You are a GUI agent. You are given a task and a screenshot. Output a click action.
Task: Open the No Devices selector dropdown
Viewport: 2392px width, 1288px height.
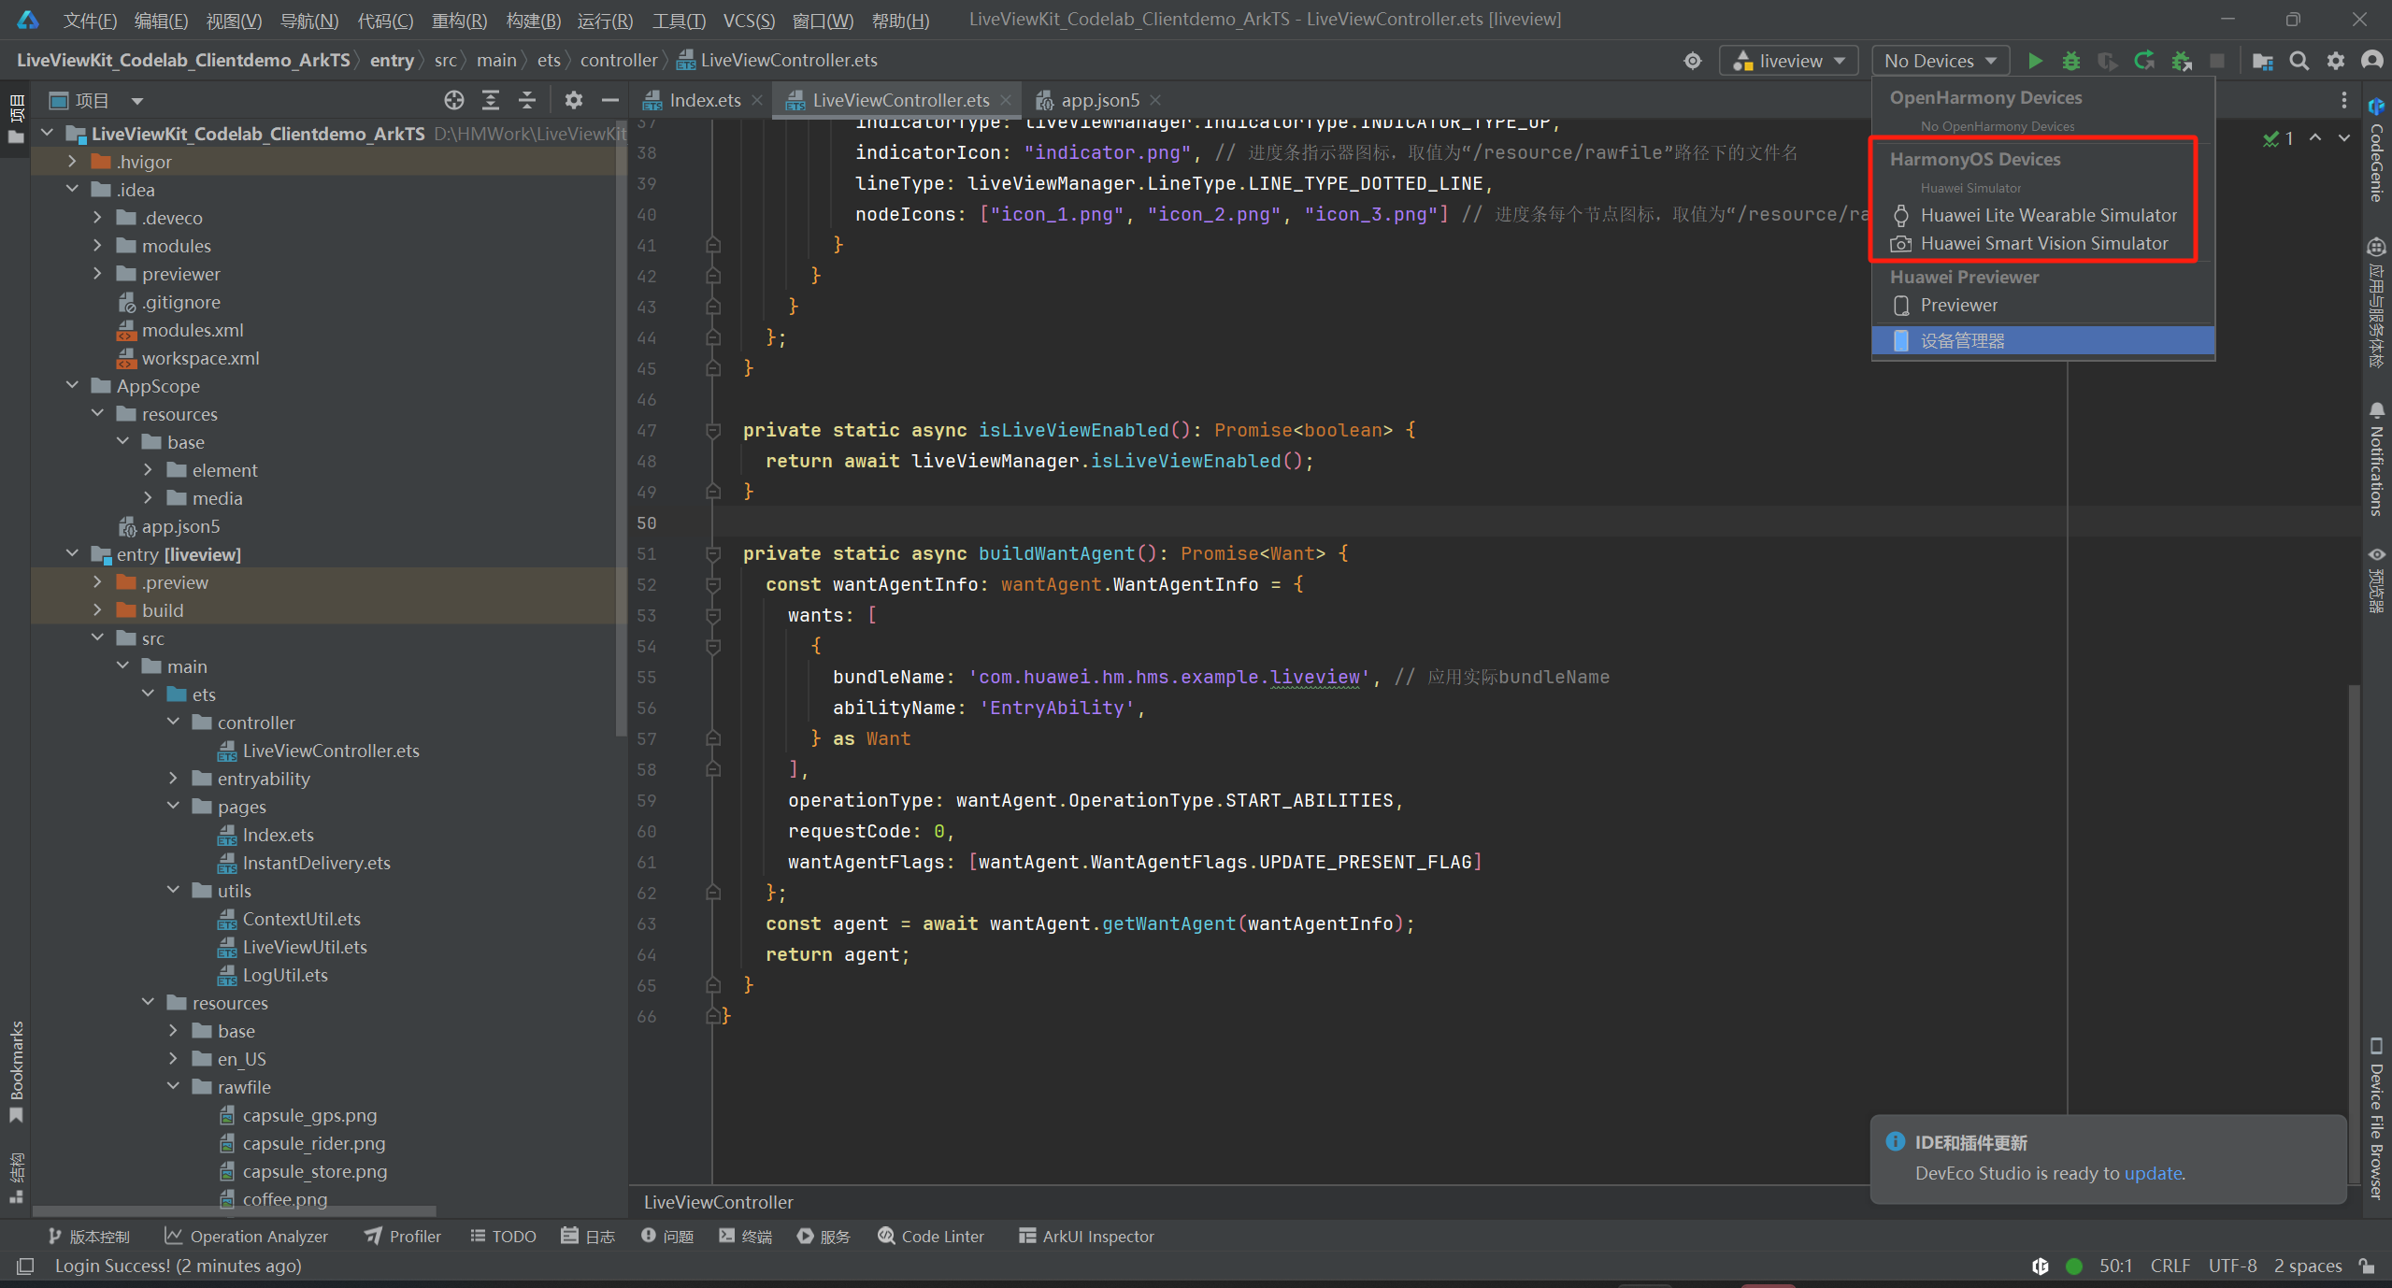click(x=1940, y=61)
